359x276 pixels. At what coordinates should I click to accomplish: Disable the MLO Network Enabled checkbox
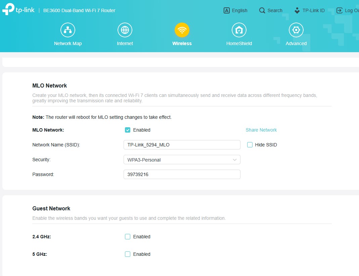coord(128,130)
